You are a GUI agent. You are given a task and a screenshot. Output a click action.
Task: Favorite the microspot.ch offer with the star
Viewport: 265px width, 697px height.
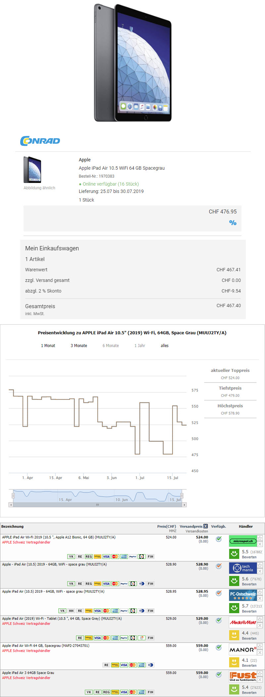pyautogui.click(x=260, y=538)
